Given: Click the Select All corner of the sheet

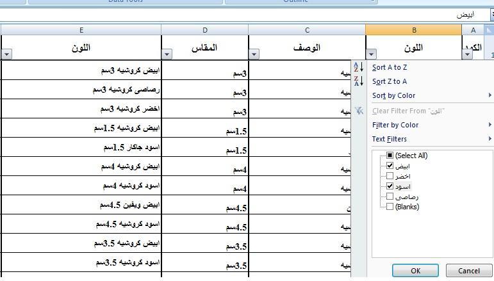Looking at the screenshot, I should point(489,30).
